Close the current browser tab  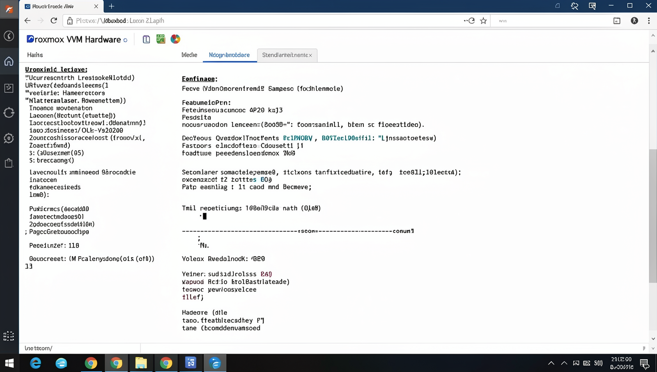[96, 6]
